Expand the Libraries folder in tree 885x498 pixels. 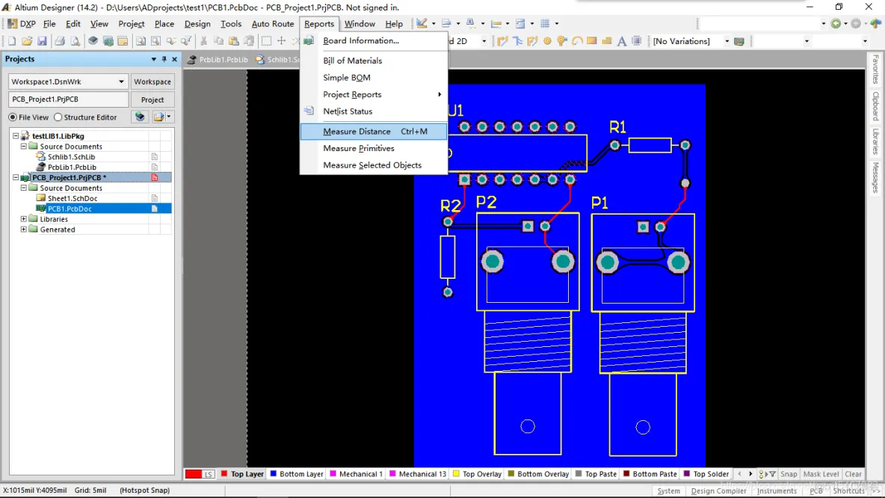[x=24, y=219]
